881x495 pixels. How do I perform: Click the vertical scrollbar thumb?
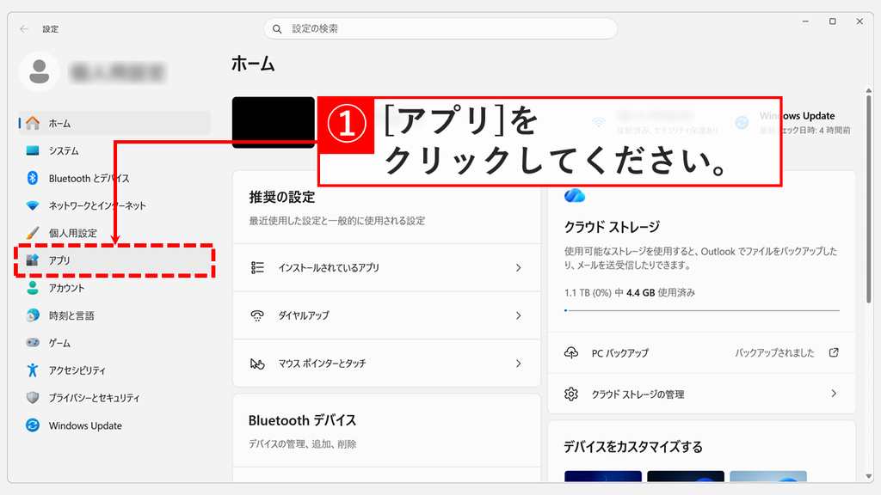869,199
